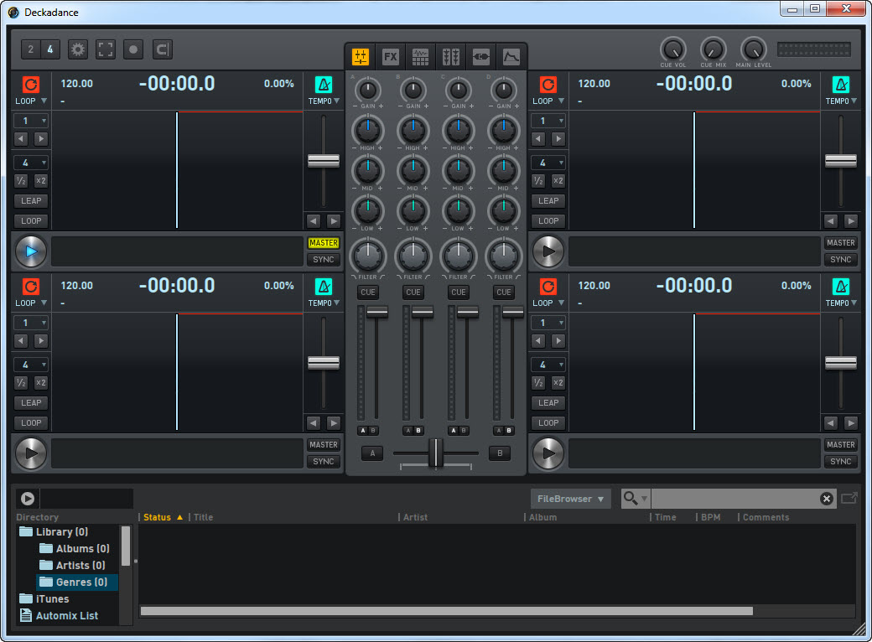This screenshot has width=872, height=642.
Task: Toggle the yellow MASTER button on top-left deck
Action: tap(323, 243)
